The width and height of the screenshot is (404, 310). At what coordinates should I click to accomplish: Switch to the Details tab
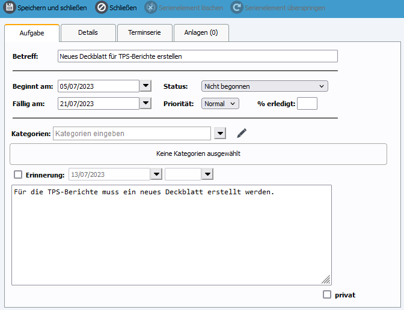tap(88, 32)
